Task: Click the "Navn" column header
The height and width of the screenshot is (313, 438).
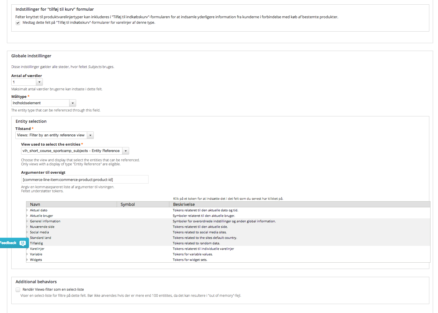Action: pyautogui.click(x=35, y=204)
